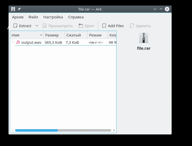Open the Архив menu
The height and width of the screenshot is (146, 192).
[18, 17]
